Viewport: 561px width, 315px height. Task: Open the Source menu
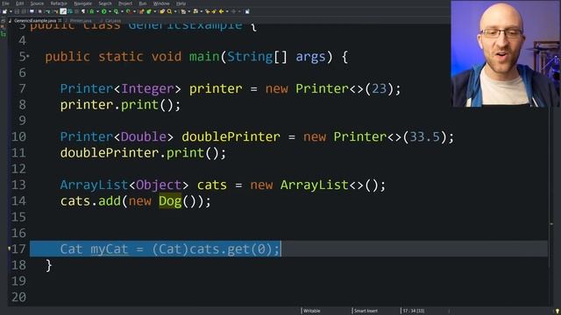37,3
